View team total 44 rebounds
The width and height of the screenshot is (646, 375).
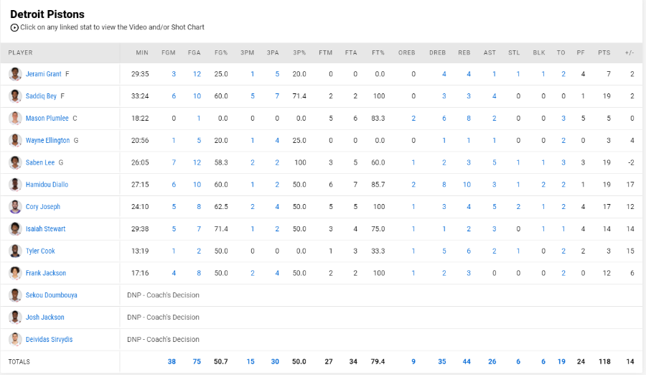click(x=467, y=362)
